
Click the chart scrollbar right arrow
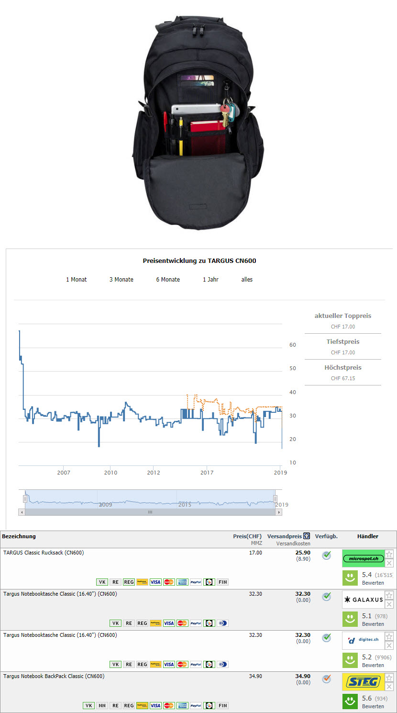pos(279,512)
